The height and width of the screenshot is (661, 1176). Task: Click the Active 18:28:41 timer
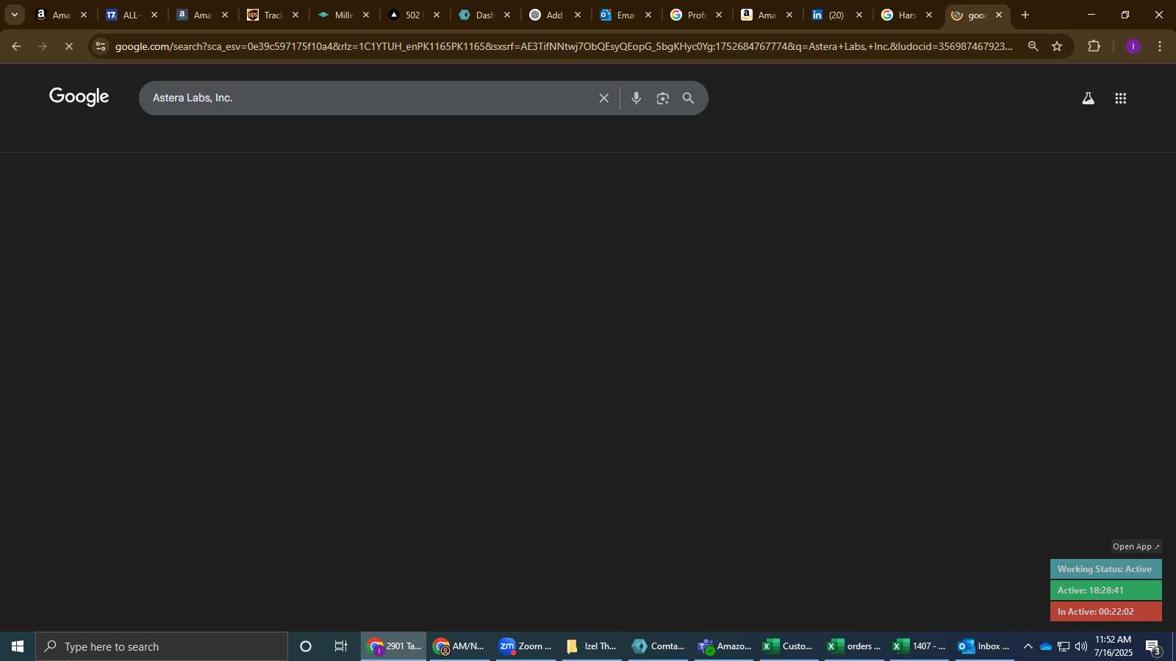(x=1105, y=590)
